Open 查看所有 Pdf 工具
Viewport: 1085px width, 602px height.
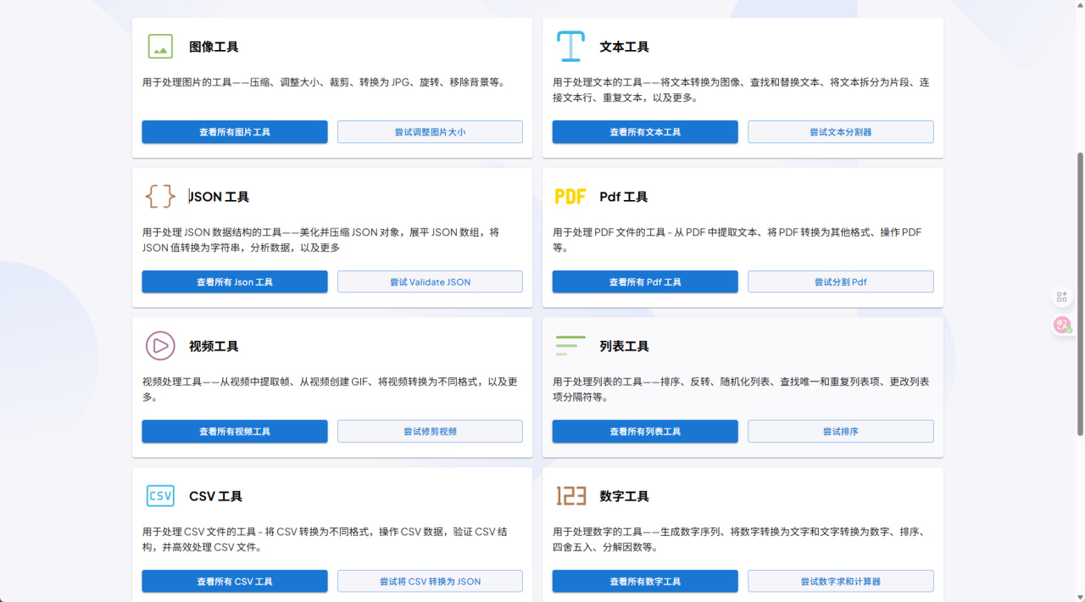645,281
